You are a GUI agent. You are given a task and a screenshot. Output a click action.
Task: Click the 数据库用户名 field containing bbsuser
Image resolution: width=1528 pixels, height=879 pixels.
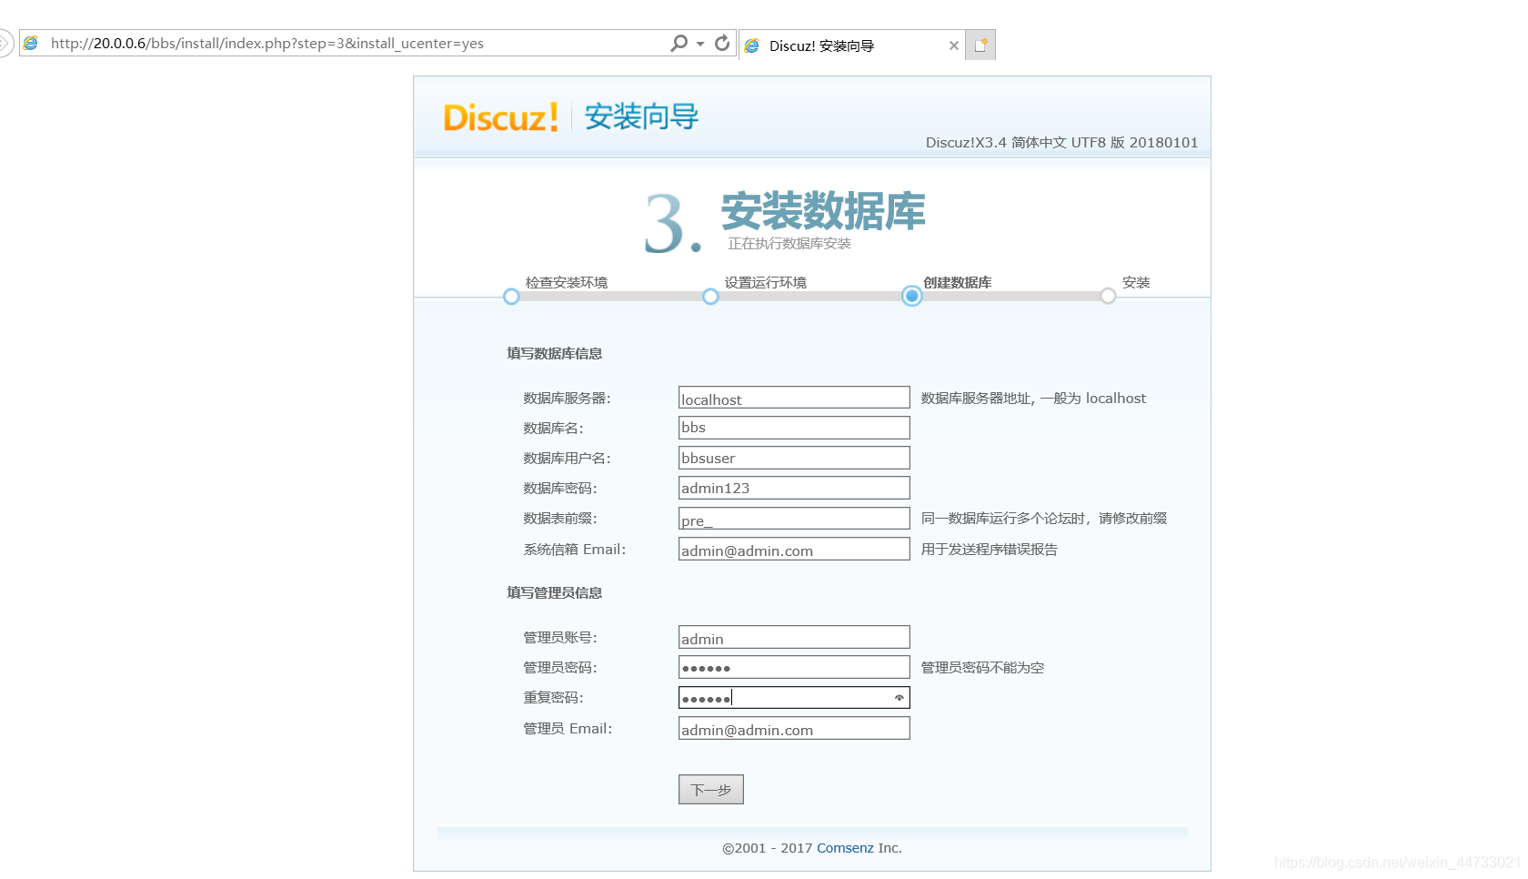(x=794, y=458)
